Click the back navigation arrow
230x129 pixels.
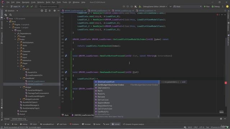click(3, 6)
